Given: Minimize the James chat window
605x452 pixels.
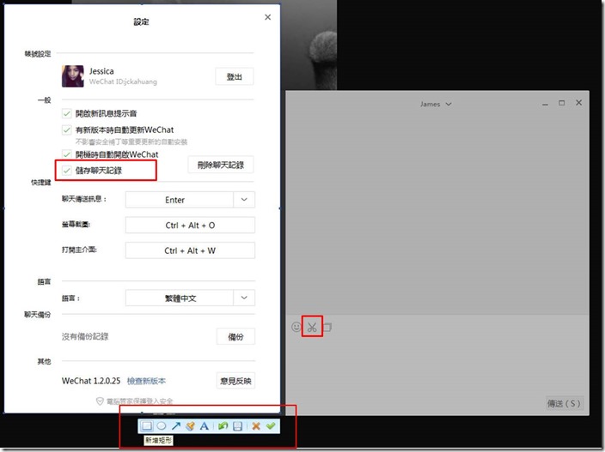Looking at the screenshot, I should point(545,104).
